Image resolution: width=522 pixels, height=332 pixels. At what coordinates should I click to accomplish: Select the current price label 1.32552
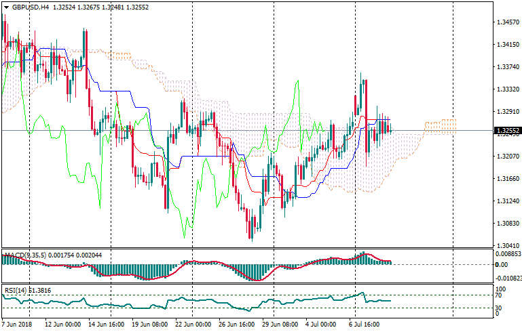tap(506, 130)
